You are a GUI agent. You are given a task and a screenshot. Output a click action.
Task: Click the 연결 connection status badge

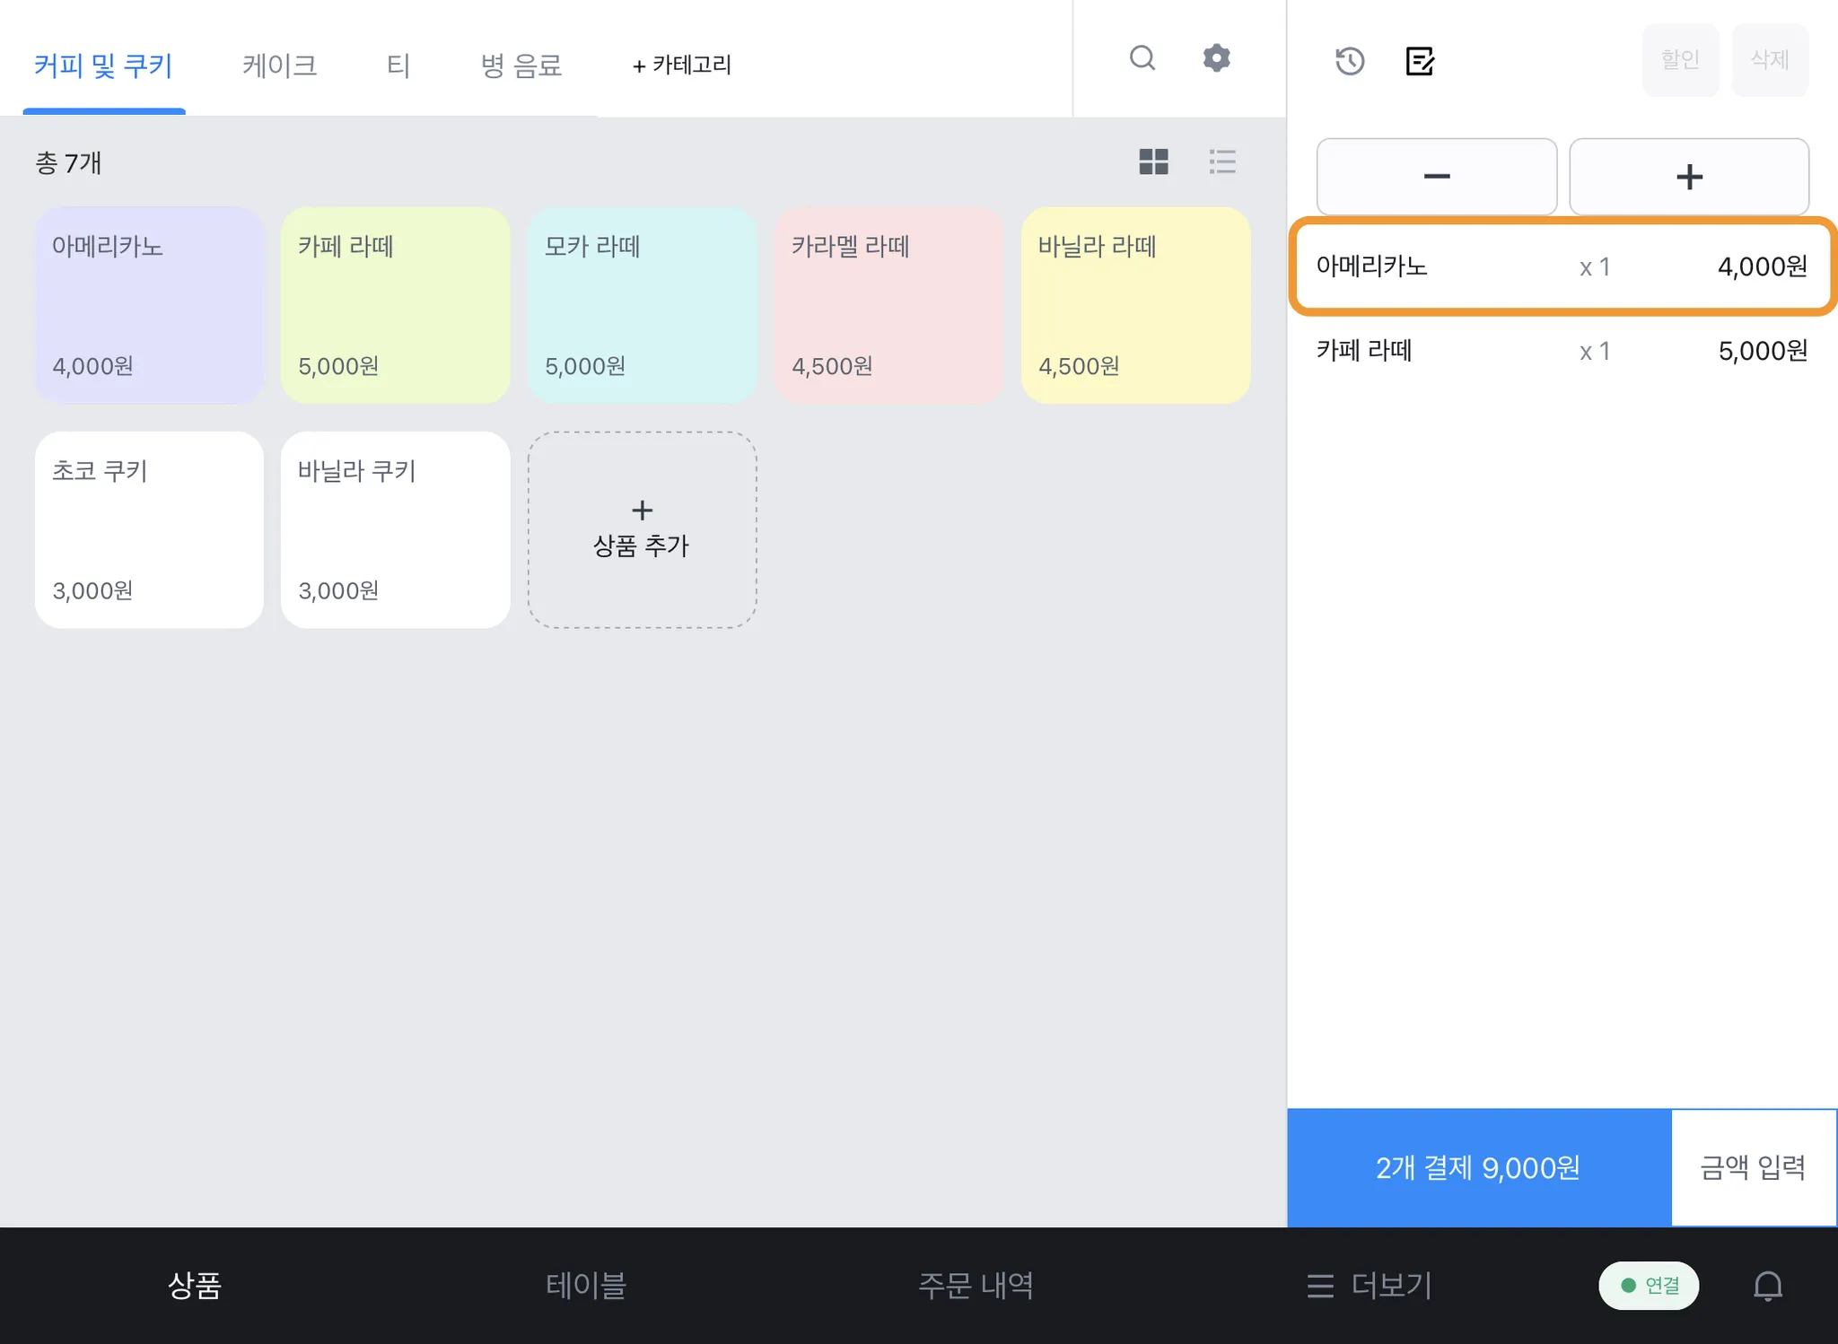(1649, 1286)
